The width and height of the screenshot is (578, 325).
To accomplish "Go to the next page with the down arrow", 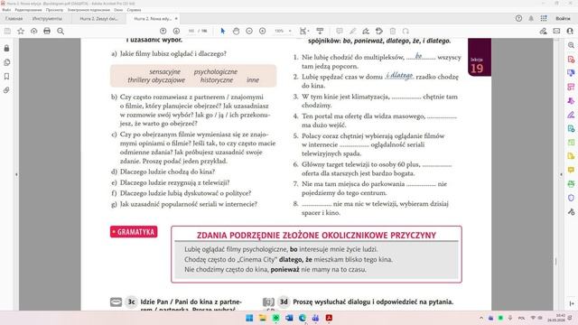I will [x=176, y=32].
